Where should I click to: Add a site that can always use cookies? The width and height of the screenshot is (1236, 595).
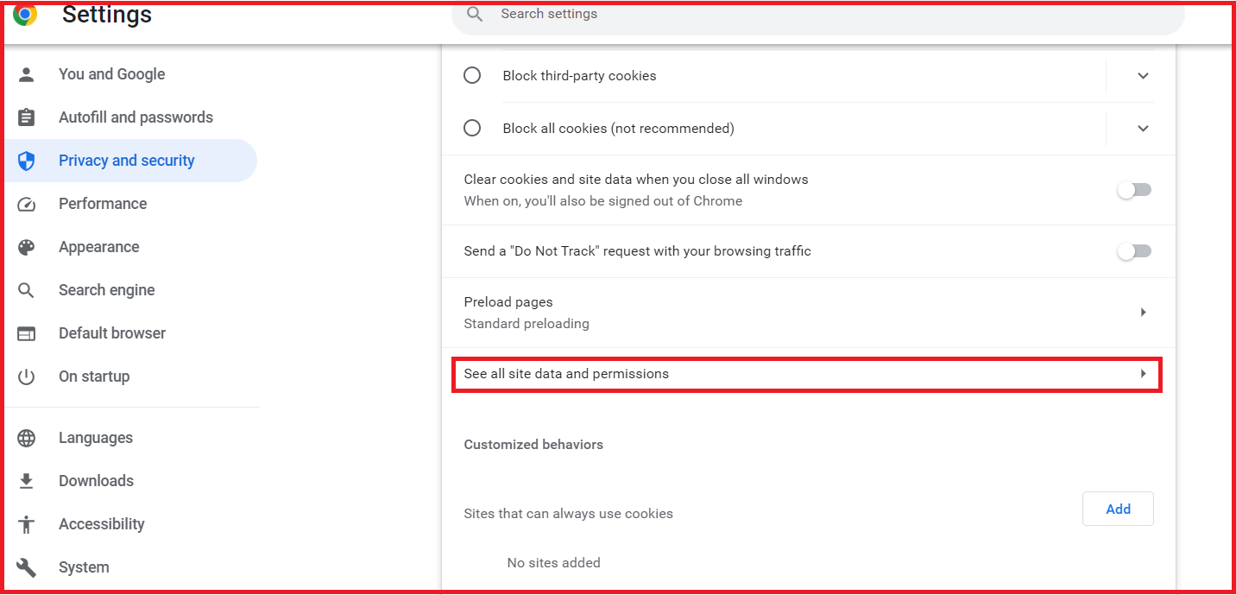pos(1117,509)
